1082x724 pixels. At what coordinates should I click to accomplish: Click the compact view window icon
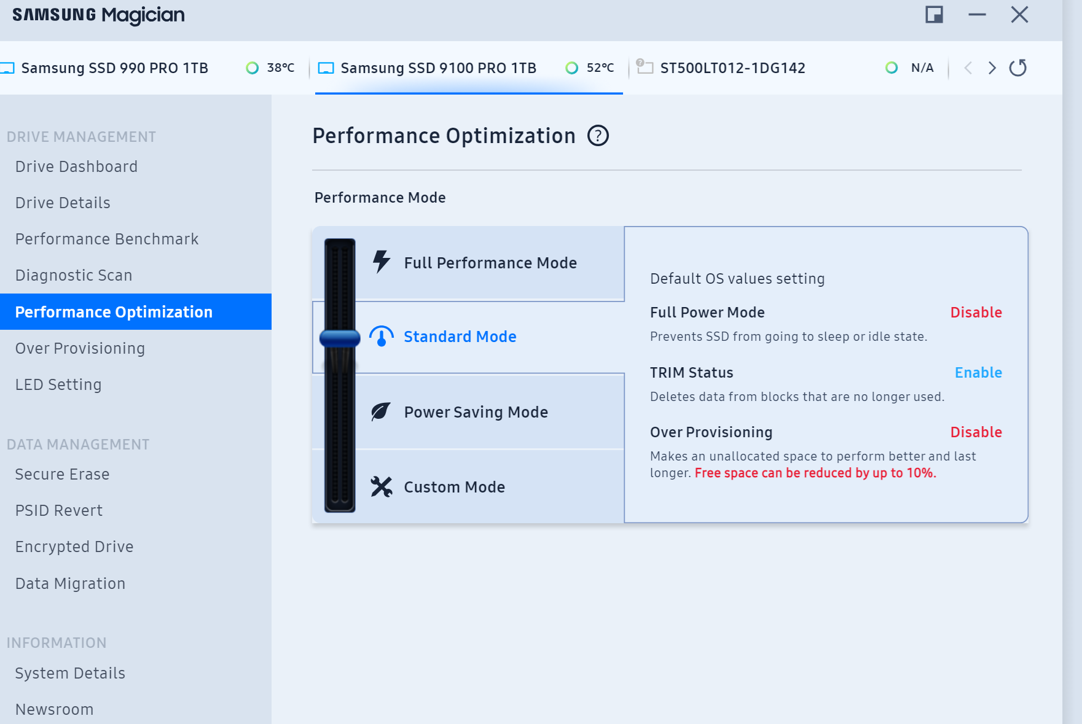tap(935, 14)
